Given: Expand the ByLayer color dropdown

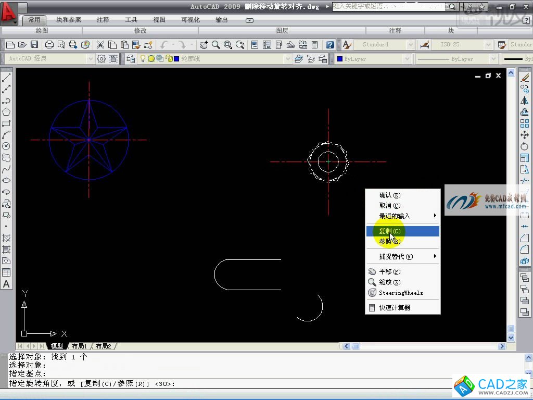Looking at the screenshot, I should coord(407,59).
